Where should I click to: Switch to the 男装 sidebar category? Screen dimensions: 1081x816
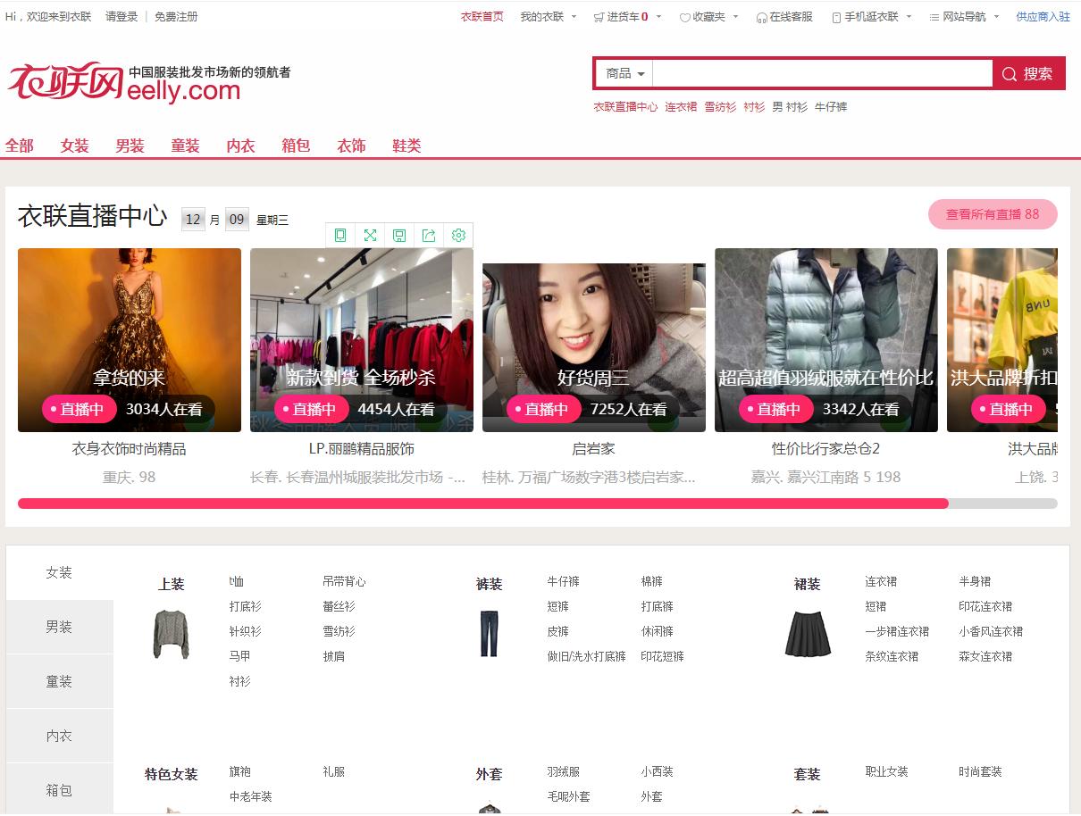(59, 627)
